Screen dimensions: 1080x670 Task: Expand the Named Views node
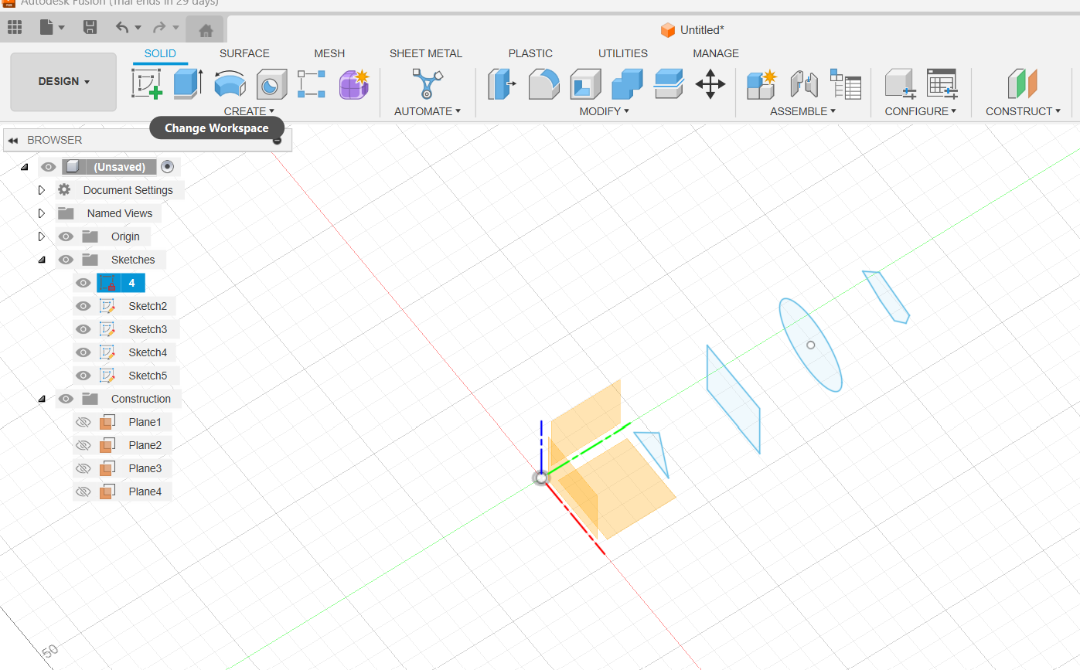[42, 213]
